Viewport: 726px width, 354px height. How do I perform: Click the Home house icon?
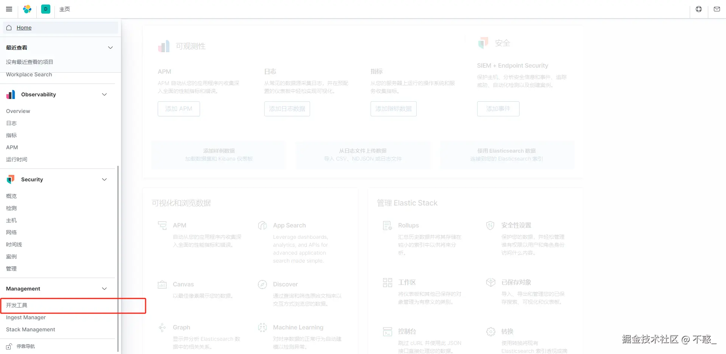coord(9,28)
